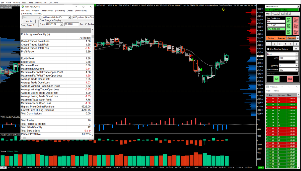Select quantity preset button 3
301x171 pixels.
(280, 44)
